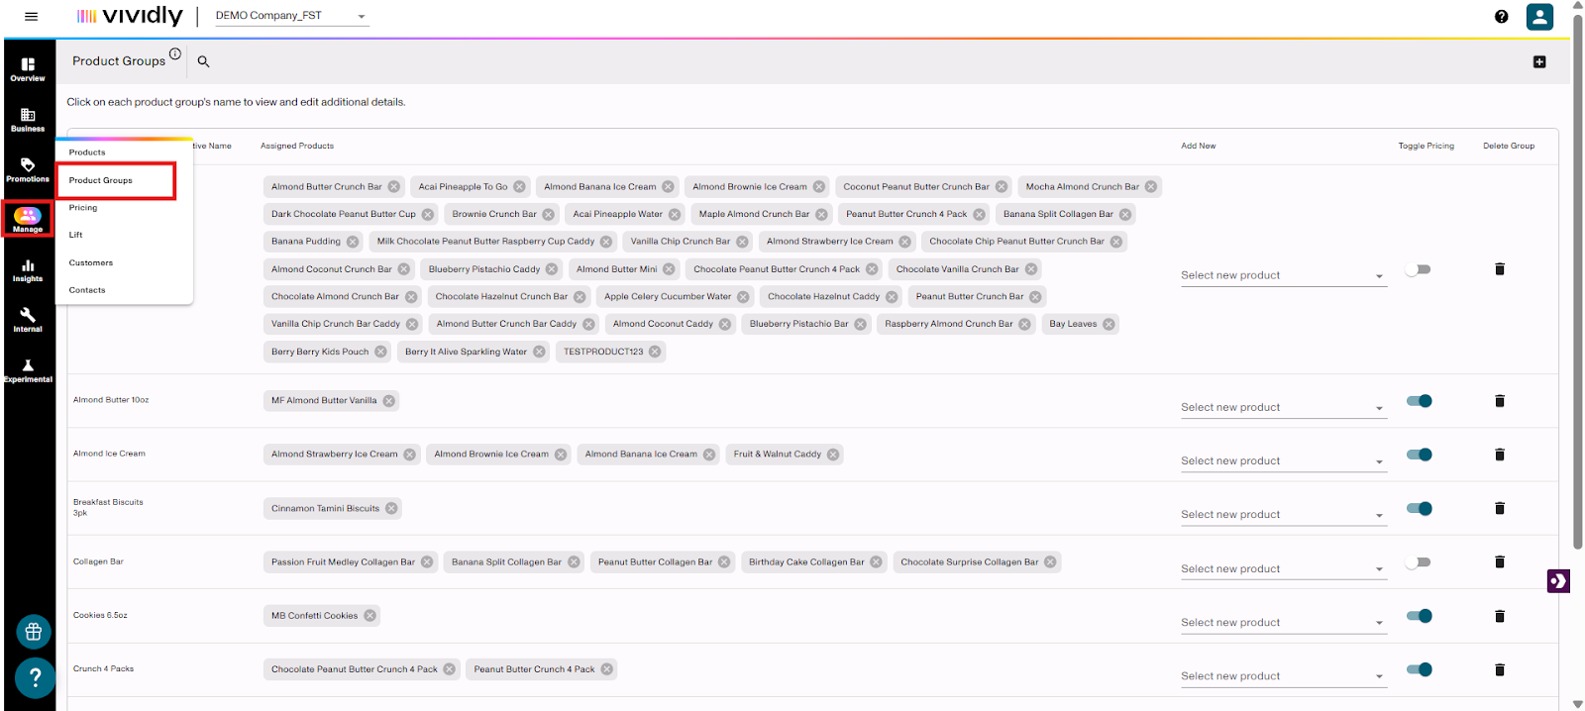Click the Almond Ice Cream group name
This screenshot has height=711, width=1585.
coord(109,454)
